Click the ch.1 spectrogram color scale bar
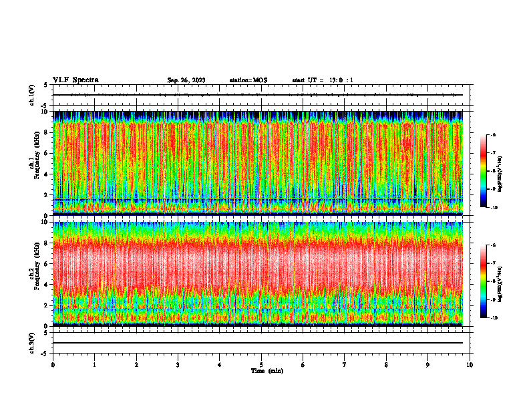529x409 pixels. (483, 171)
